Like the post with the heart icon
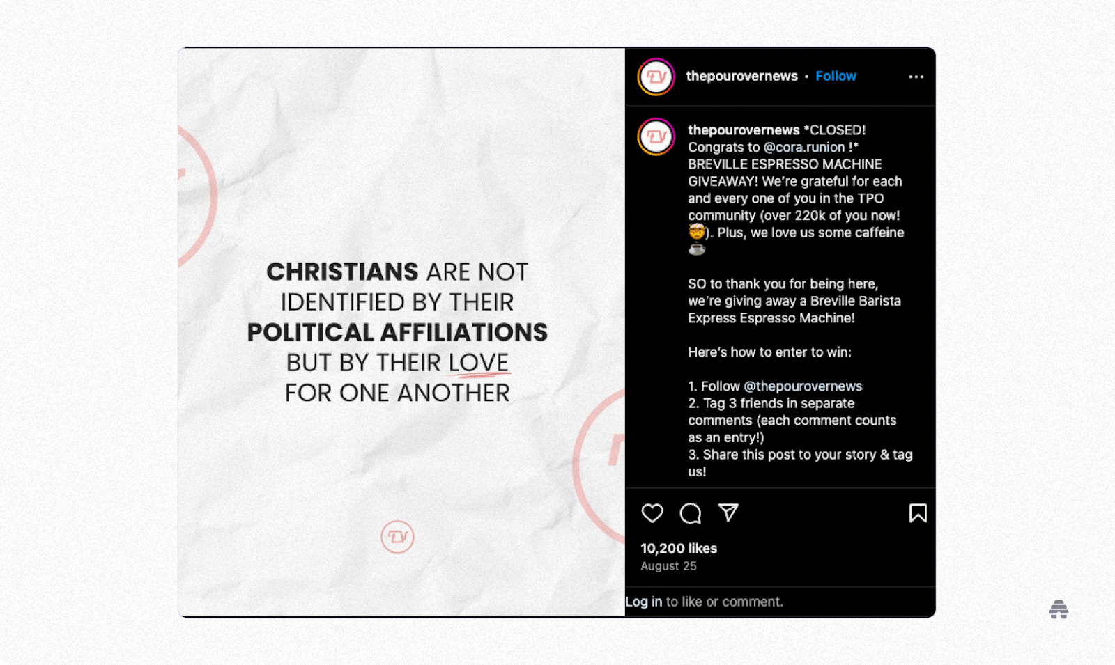 coord(652,513)
